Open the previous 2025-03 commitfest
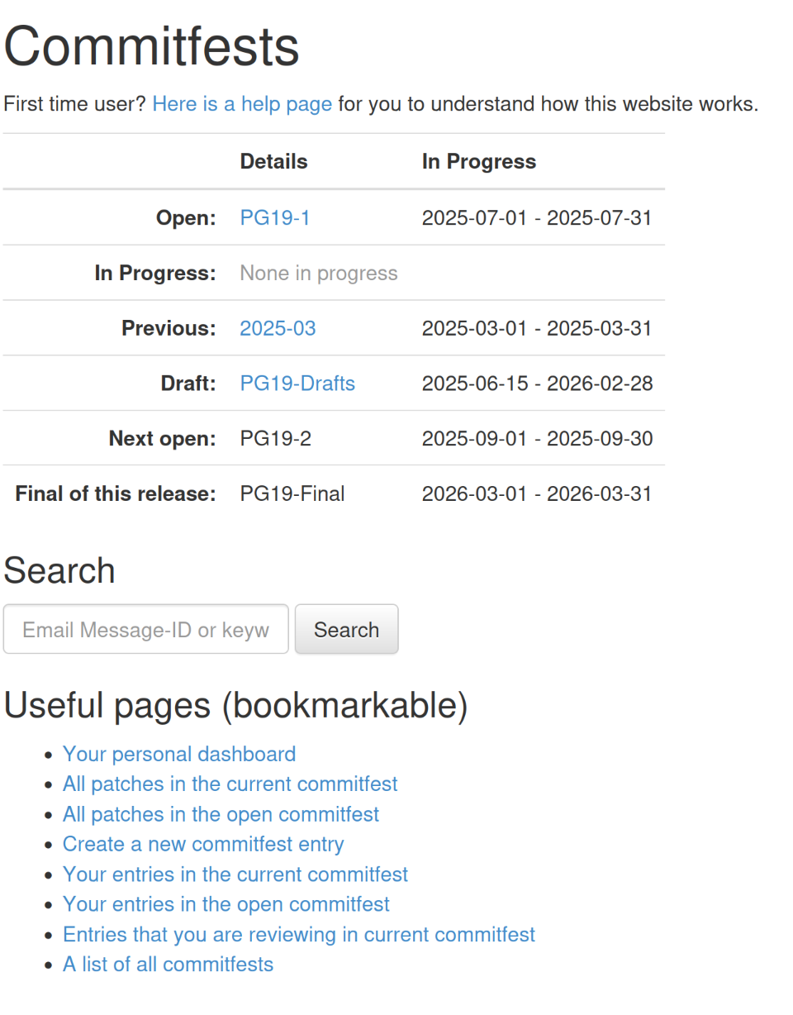The width and height of the screenshot is (793, 1015). click(x=278, y=329)
